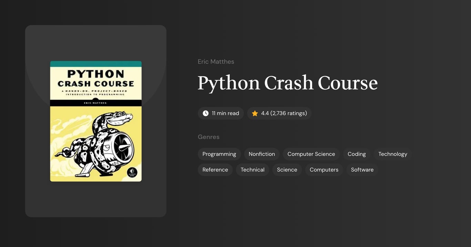The width and height of the screenshot is (471, 247).
Task: Click the No Starch Press logo on cover
Action: [132, 172]
